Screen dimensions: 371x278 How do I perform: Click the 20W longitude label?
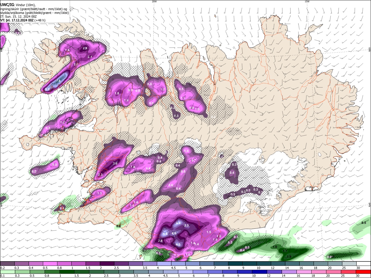click(x=154, y=1)
